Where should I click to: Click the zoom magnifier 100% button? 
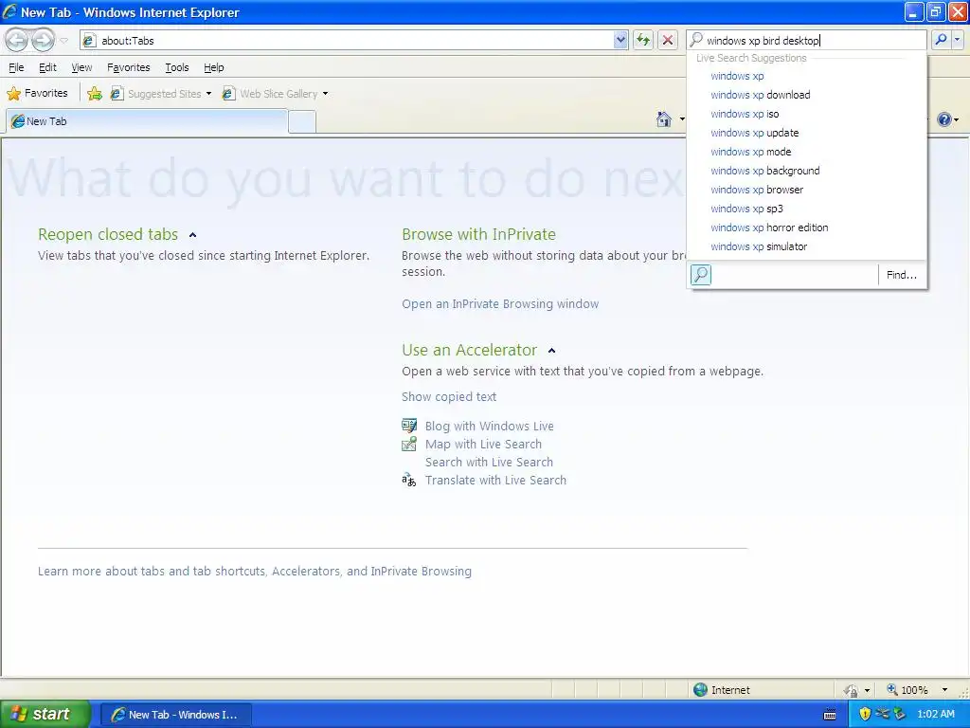[907, 690]
